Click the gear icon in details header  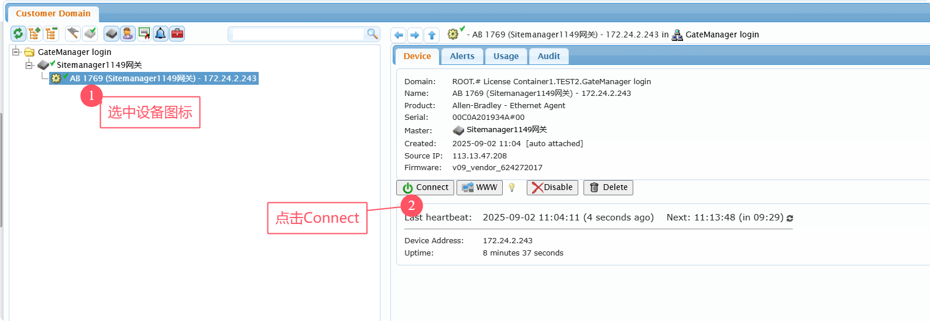(x=454, y=34)
